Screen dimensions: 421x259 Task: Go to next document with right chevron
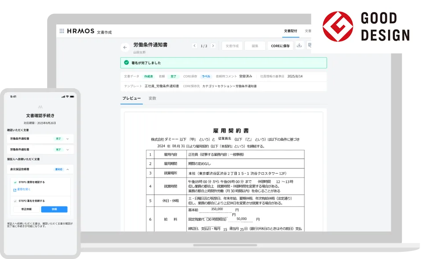point(213,46)
